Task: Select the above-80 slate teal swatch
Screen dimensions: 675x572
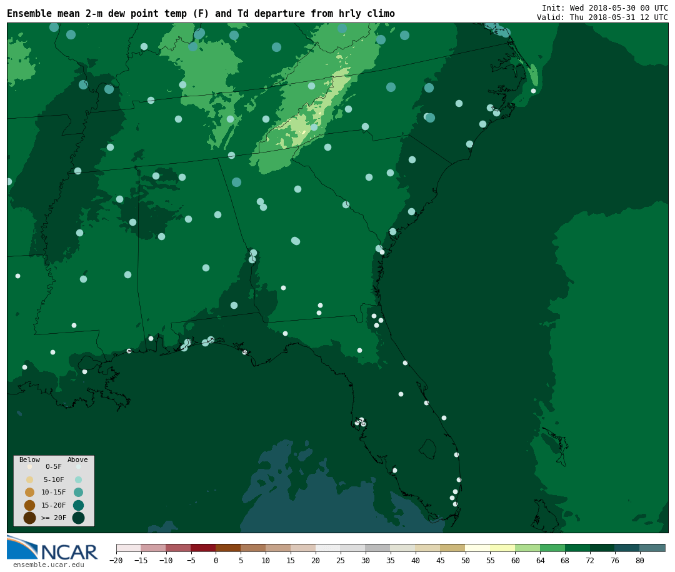Action: 652,548
